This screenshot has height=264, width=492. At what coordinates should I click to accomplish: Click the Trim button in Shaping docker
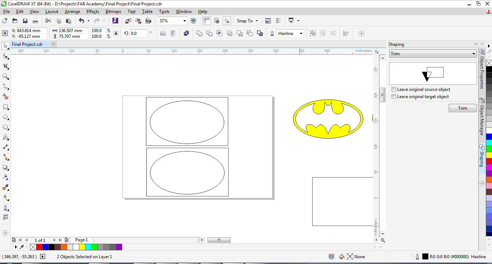click(x=462, y=108)
